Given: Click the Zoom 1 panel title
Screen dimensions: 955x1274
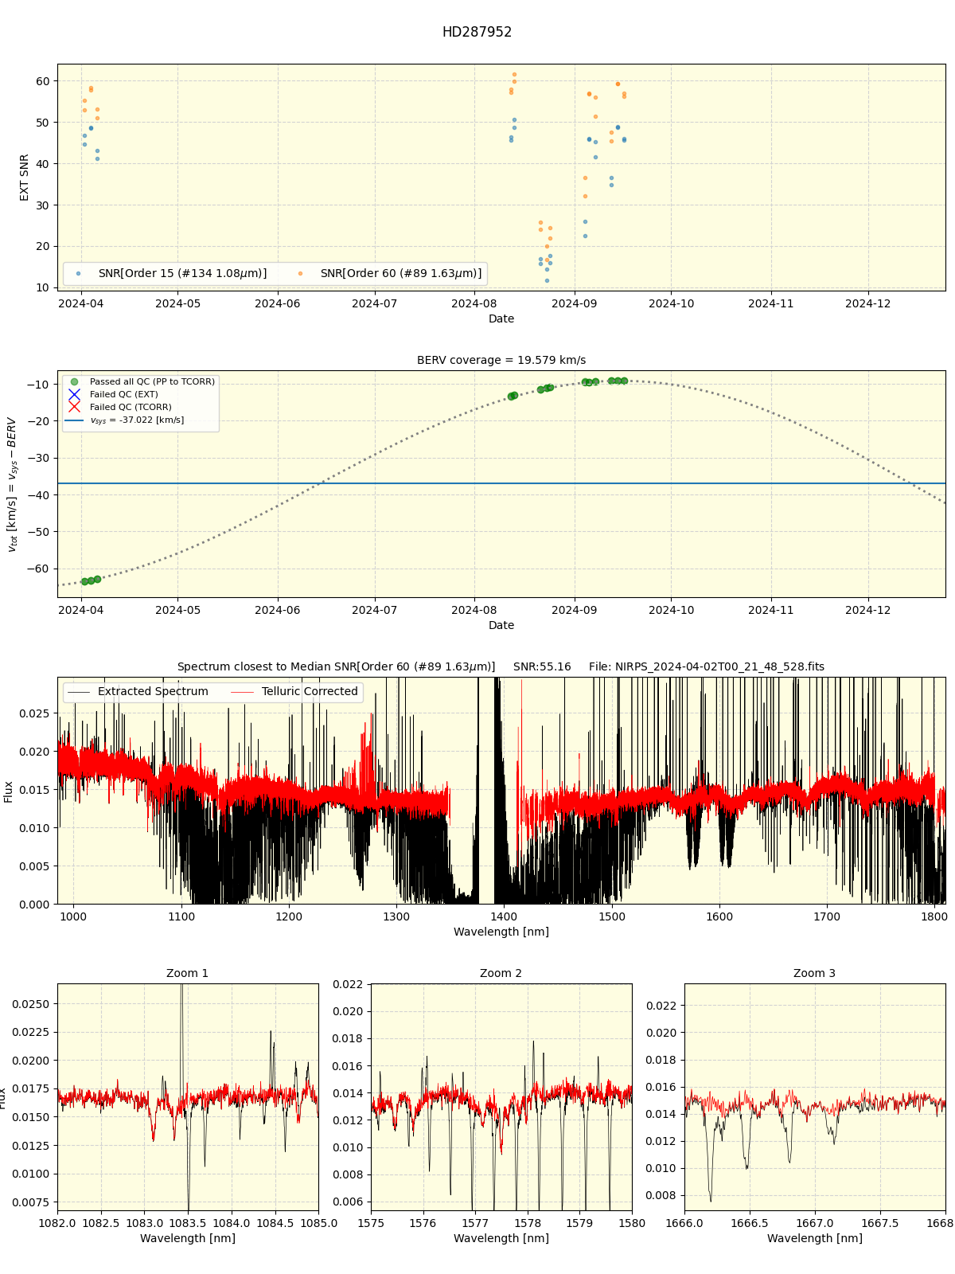Looking at the screenshot, I should coord(188,973).
